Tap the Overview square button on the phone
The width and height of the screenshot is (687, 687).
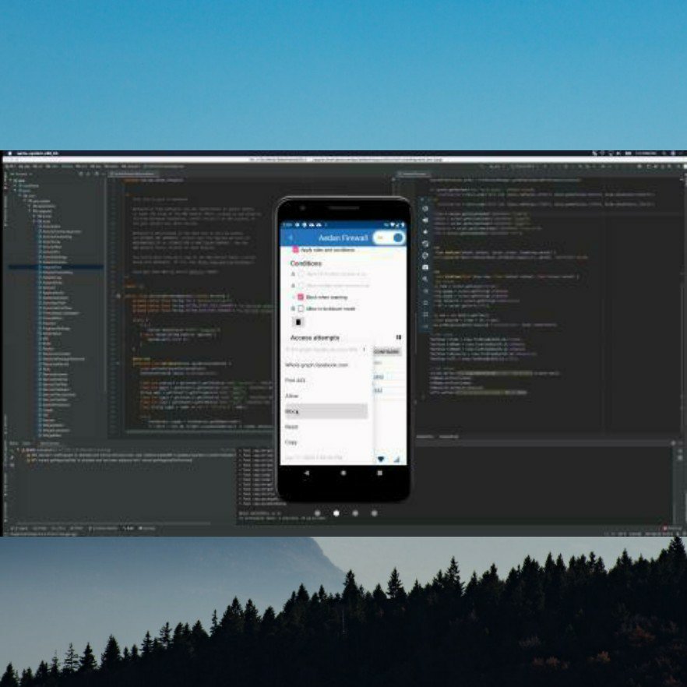pyautogui.click(x=379, y=473)
